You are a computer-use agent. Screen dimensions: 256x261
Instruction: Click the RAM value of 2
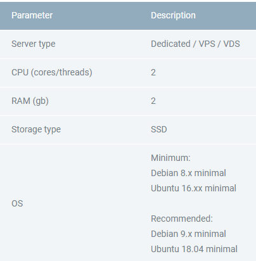pyautogui.click(x=153, y=101)
